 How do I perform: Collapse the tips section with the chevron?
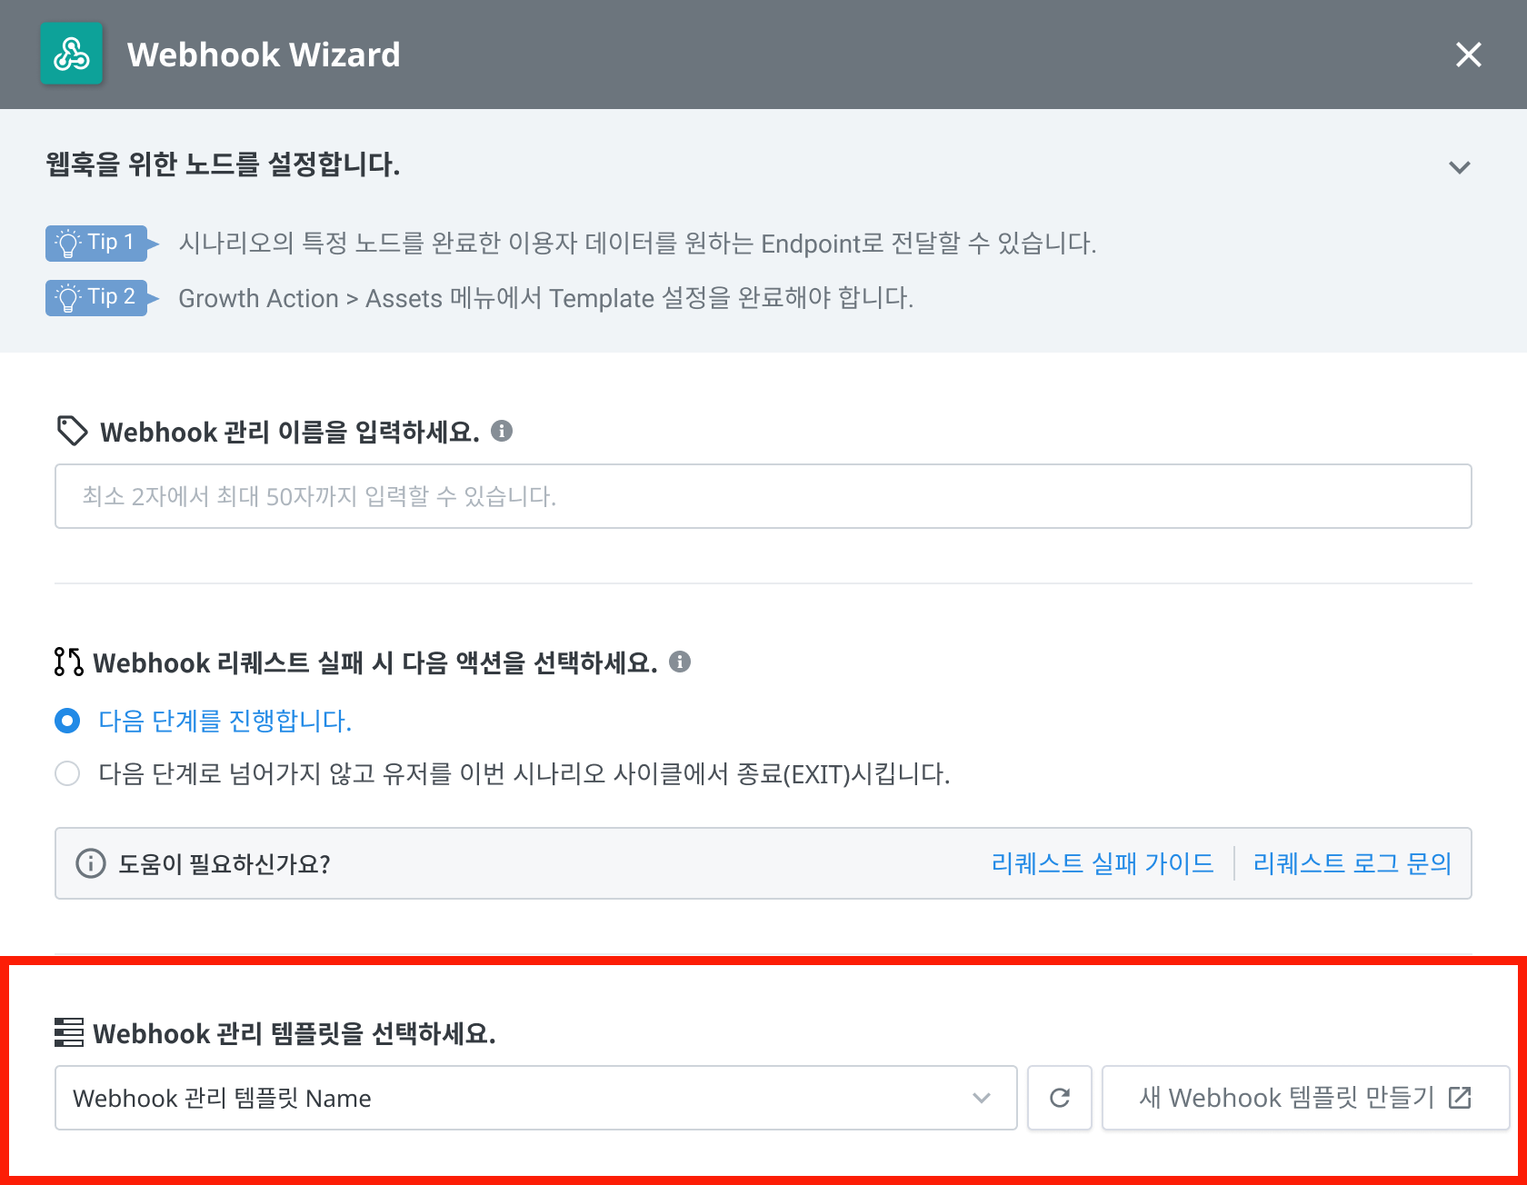pos(1459,167)
